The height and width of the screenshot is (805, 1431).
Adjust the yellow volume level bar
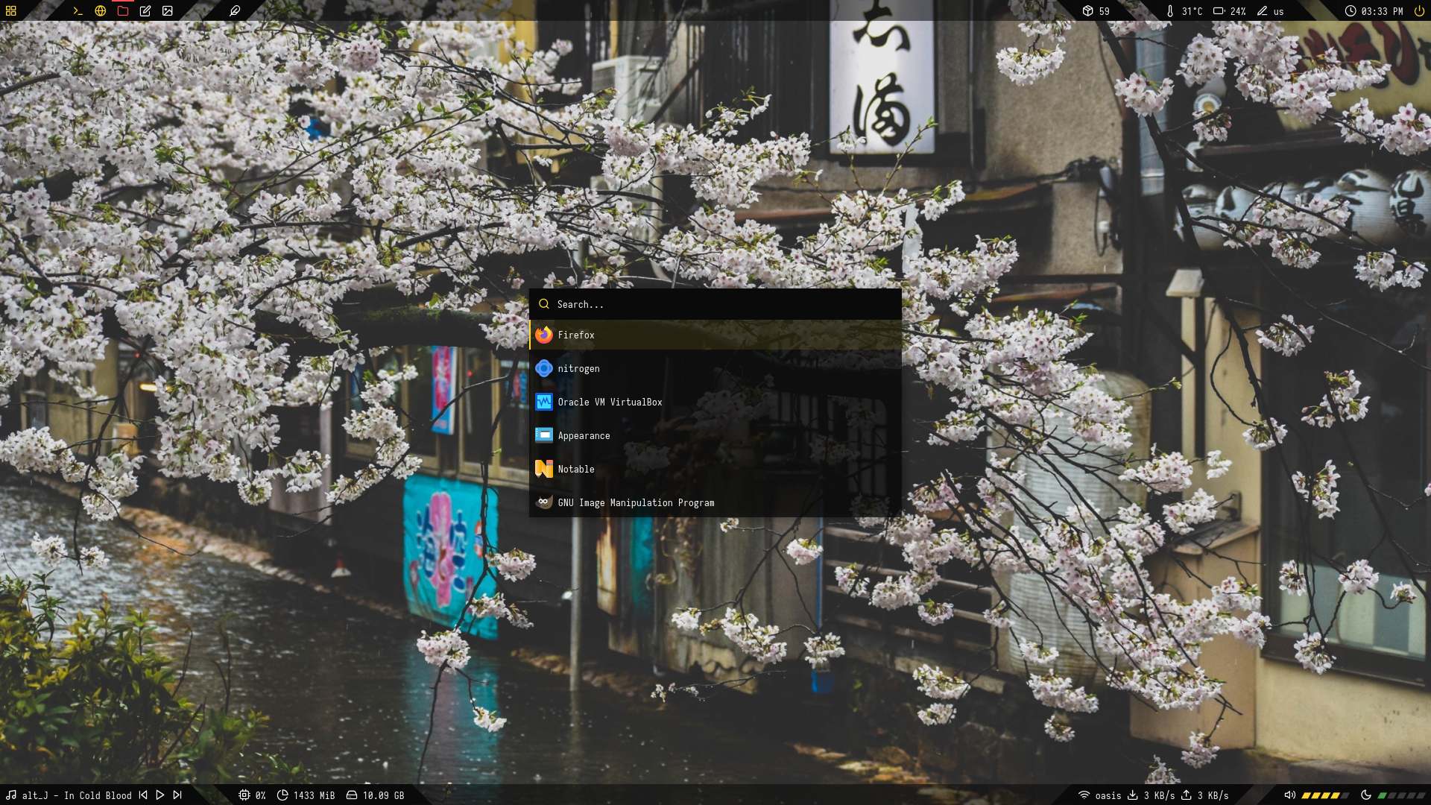[x=1325, y=795]
